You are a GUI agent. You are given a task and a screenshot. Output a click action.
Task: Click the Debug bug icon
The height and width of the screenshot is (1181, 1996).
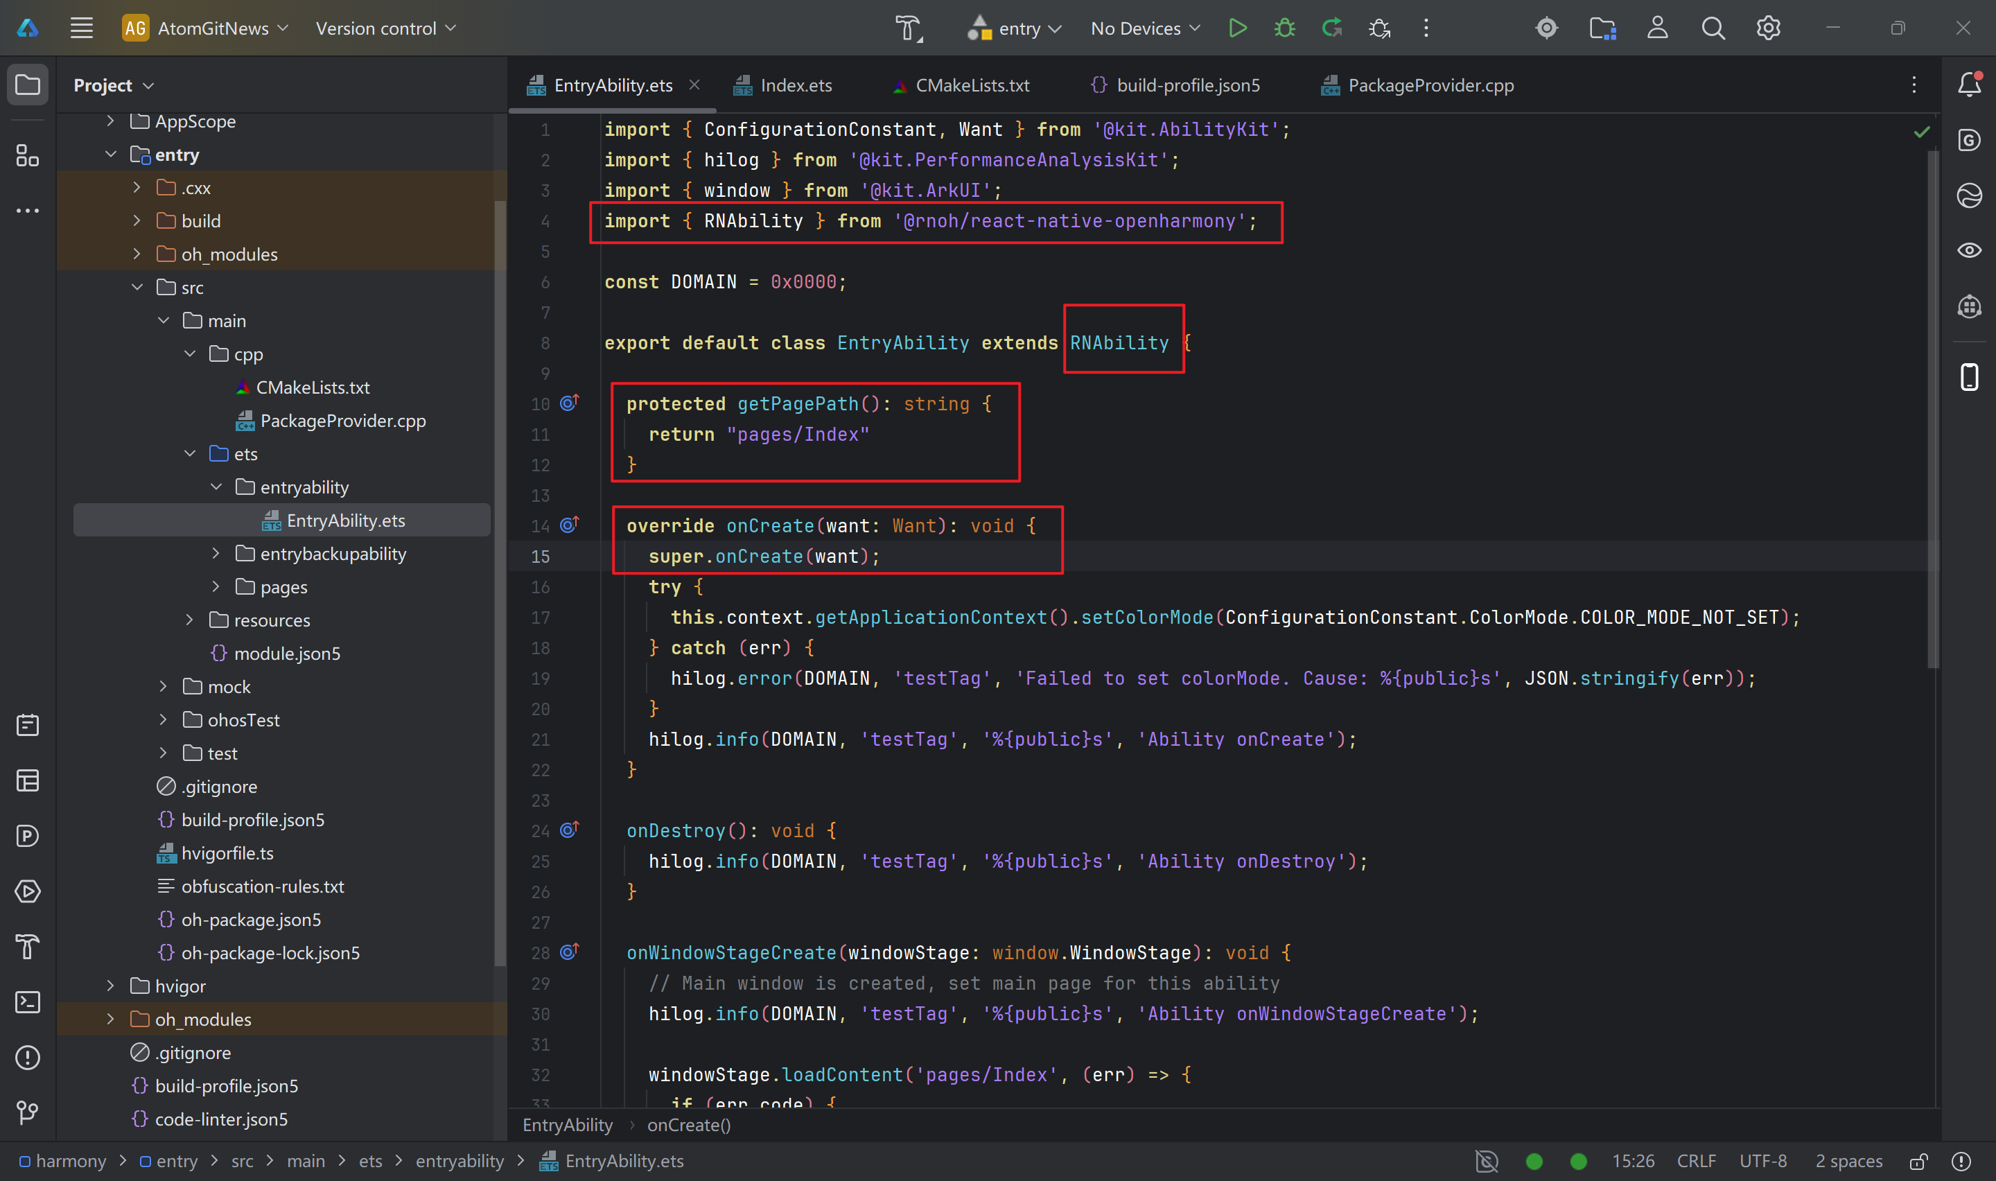click(1284, 28)
